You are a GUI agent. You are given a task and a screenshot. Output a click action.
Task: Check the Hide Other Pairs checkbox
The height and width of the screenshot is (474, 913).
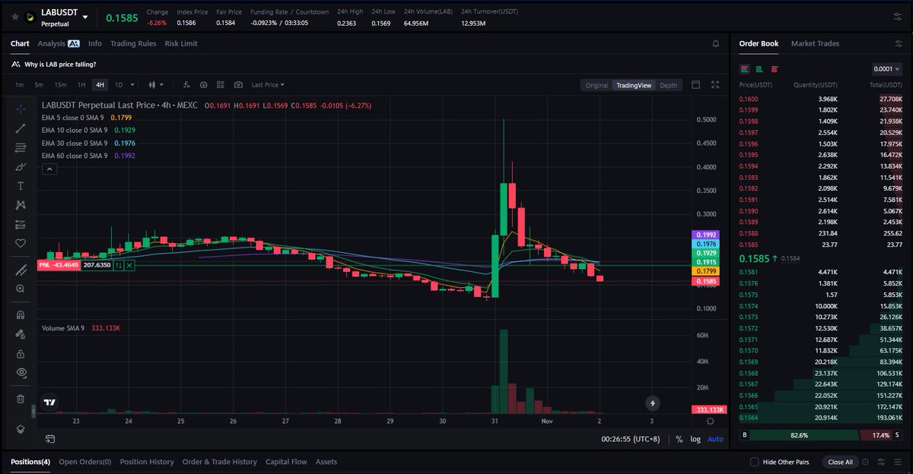(x=754, y=462)
